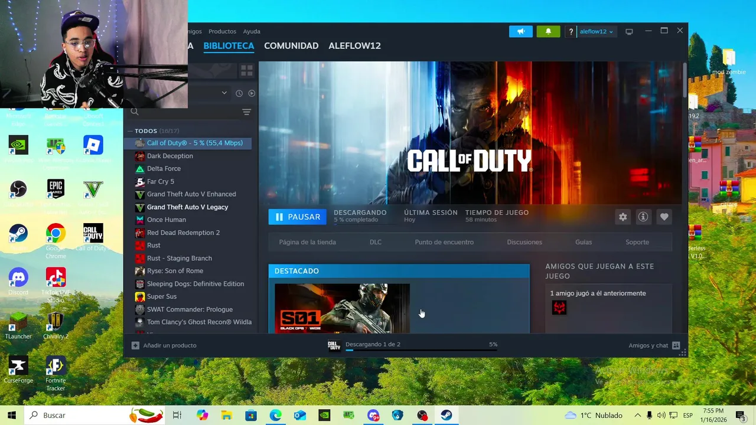Screen dimensions: 756x425
Task: Click the help question mark icon
Action: pos(571,32)
